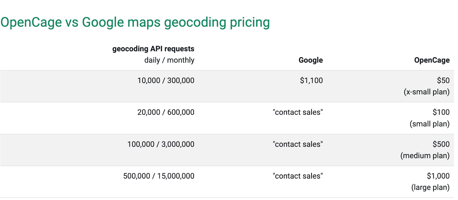Click the $50 OpenCage price
458x200 pixels.
443,80
